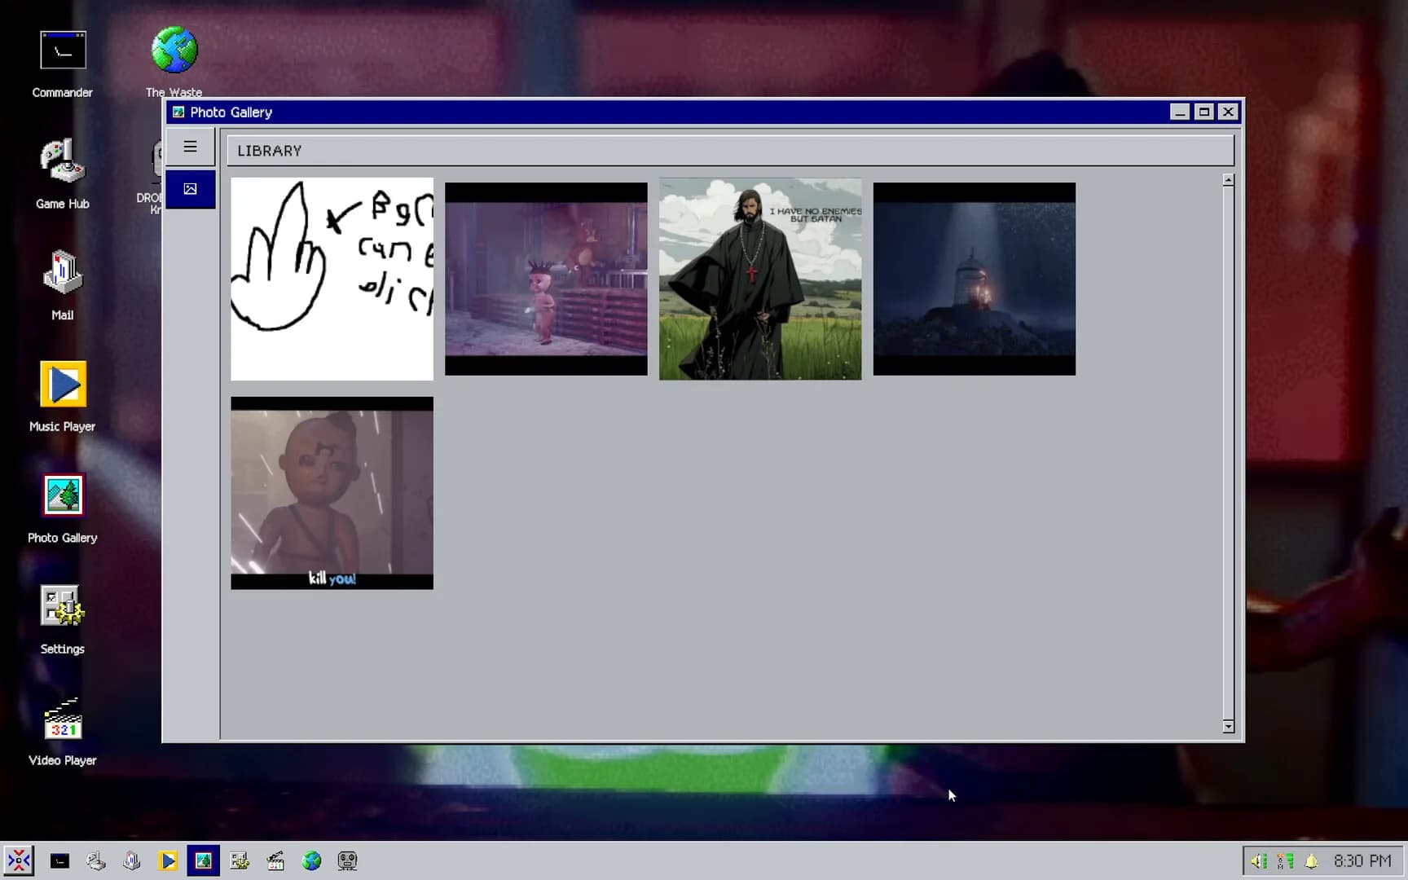Screen dimensions: 1408x880
Task: Open Settings from the desktop
Action: tap(63, 619)
